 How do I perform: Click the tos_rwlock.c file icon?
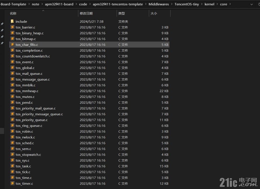12,137
